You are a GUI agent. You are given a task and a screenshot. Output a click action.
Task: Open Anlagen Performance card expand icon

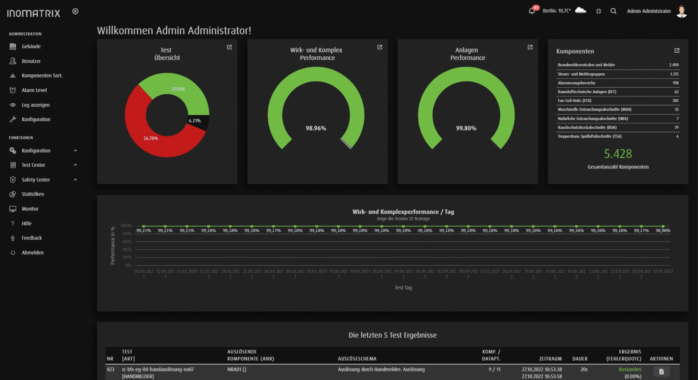pos(530,47)
